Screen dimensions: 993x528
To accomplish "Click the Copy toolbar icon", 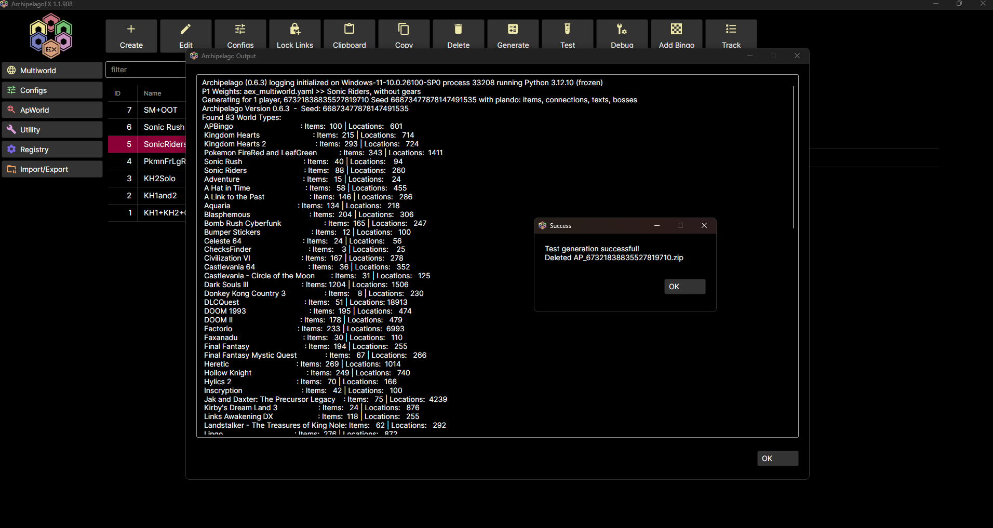I will pyautogui.click(x=404, y=29).
